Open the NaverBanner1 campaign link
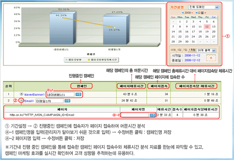The image size is (234, 160). click(x=35, y=94)
